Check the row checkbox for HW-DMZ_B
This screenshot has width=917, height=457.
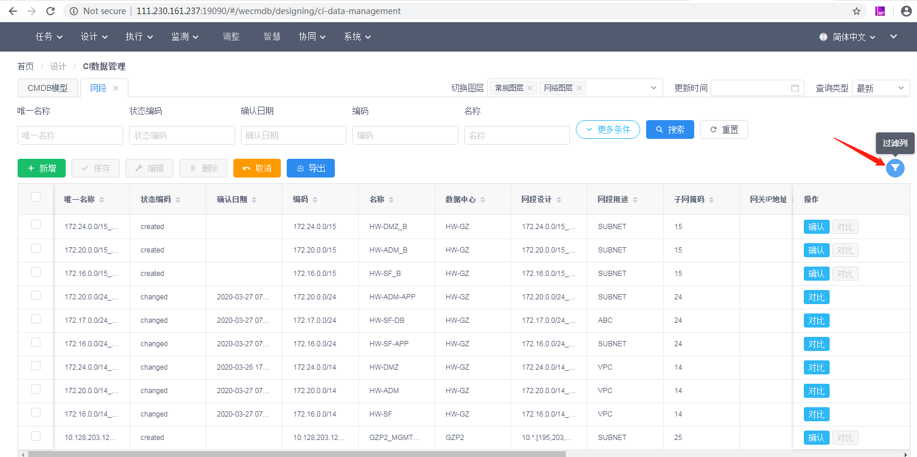[x=35, y=227]
